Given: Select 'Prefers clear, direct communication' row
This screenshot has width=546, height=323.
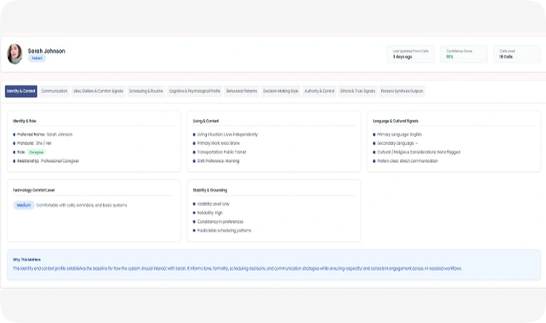Looking at the screenshot, I should click(405, 161).
